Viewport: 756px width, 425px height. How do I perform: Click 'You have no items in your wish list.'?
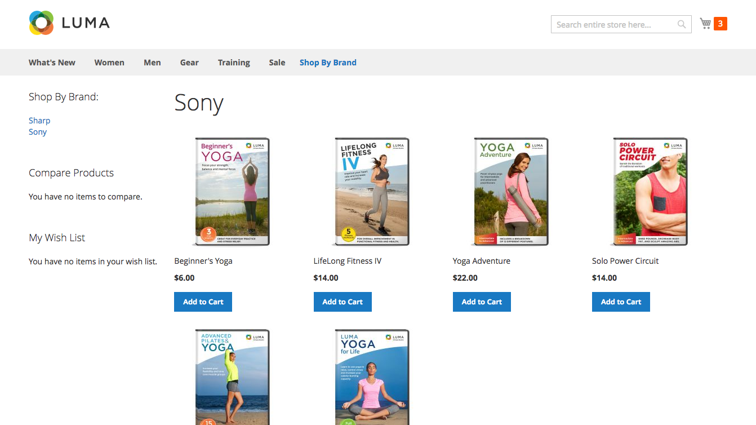[x=93, y=262]
